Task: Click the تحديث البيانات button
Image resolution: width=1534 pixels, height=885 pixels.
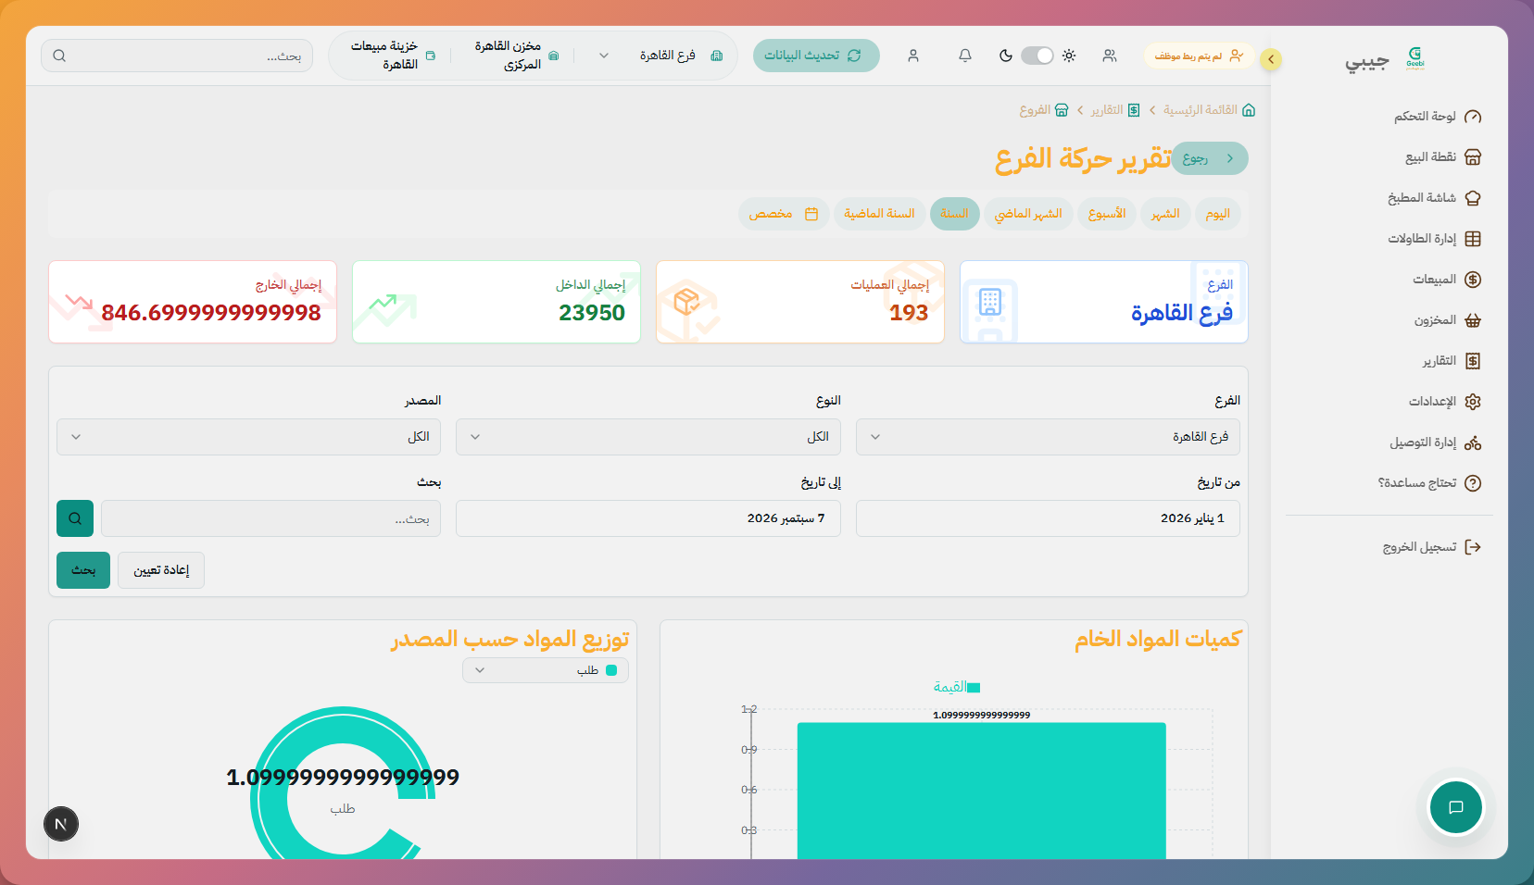Action: click(x=816, y=56)
